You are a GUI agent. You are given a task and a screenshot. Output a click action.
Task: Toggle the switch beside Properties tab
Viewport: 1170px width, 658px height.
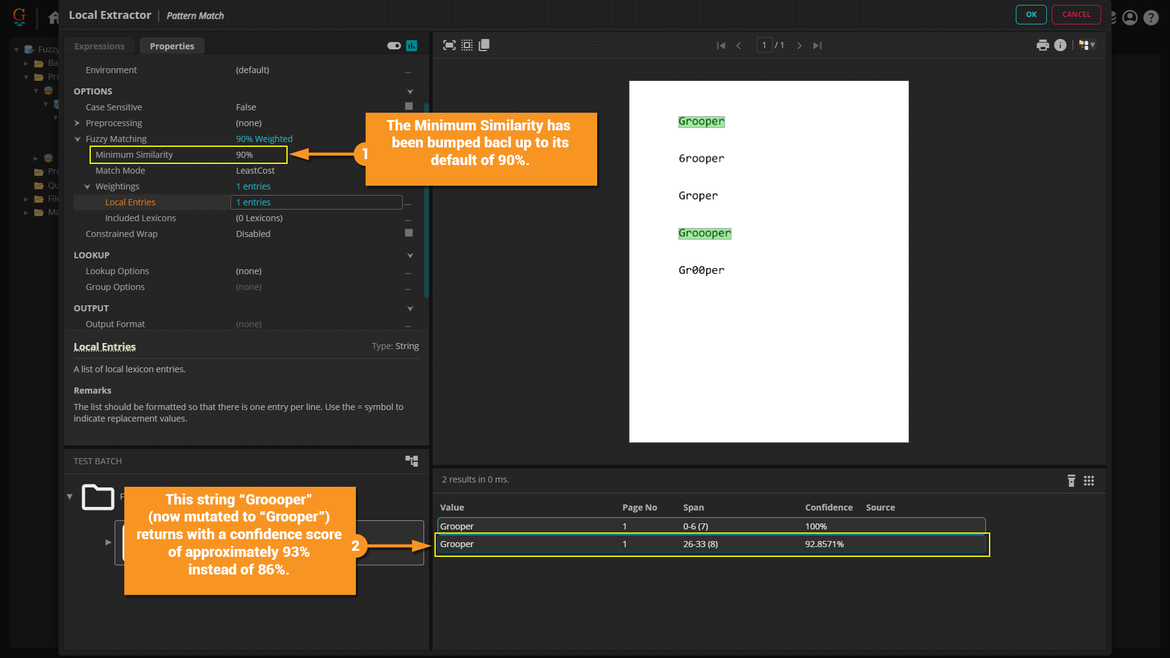click(394, 46)
